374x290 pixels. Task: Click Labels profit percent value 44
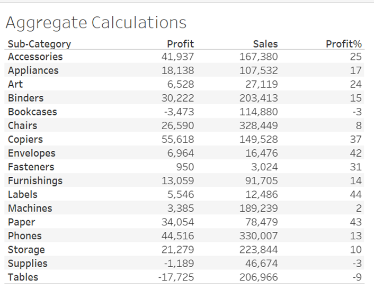[355, 194]
